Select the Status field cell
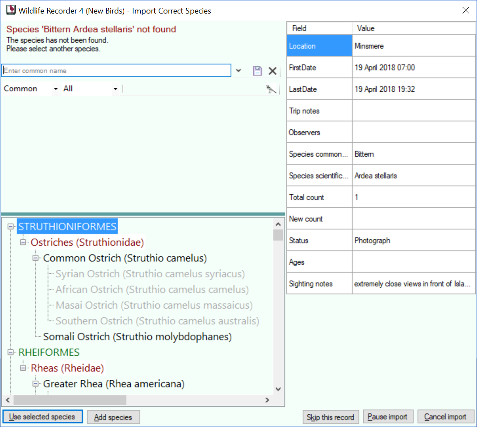Viewport: 477px width, 427px height. tap(320, 240)
